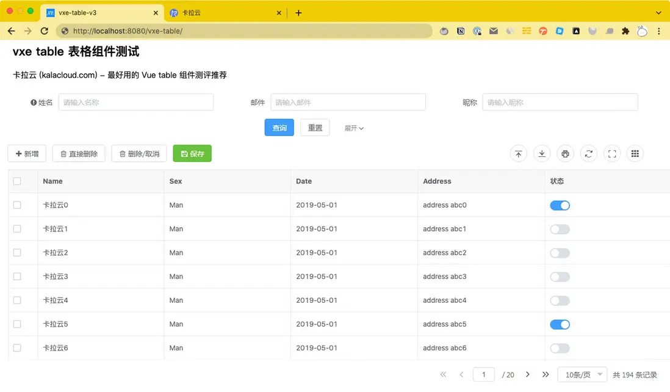
Task: Enable the 状态 switch for 卡拉云3
Action: [560, 276]
